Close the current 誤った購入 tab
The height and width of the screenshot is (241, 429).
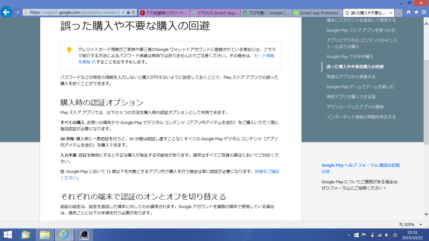(391, 13)
